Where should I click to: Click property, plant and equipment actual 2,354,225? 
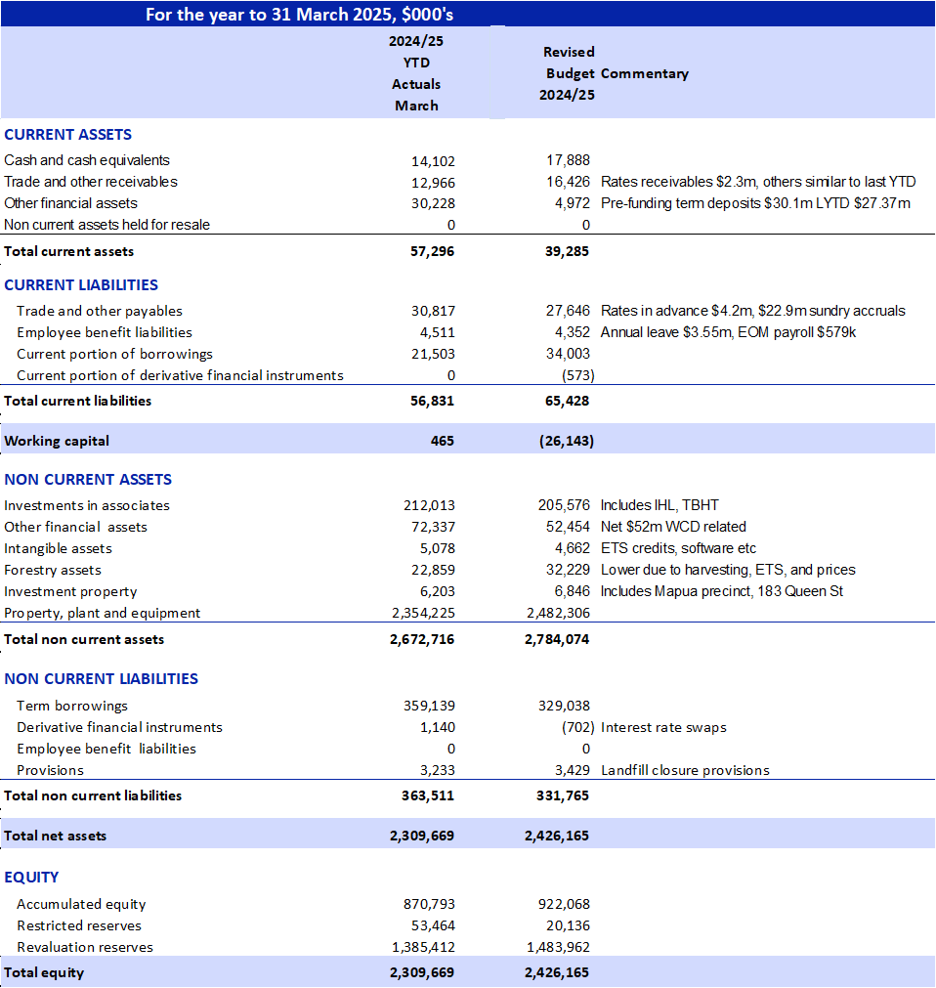coord(423,613)
